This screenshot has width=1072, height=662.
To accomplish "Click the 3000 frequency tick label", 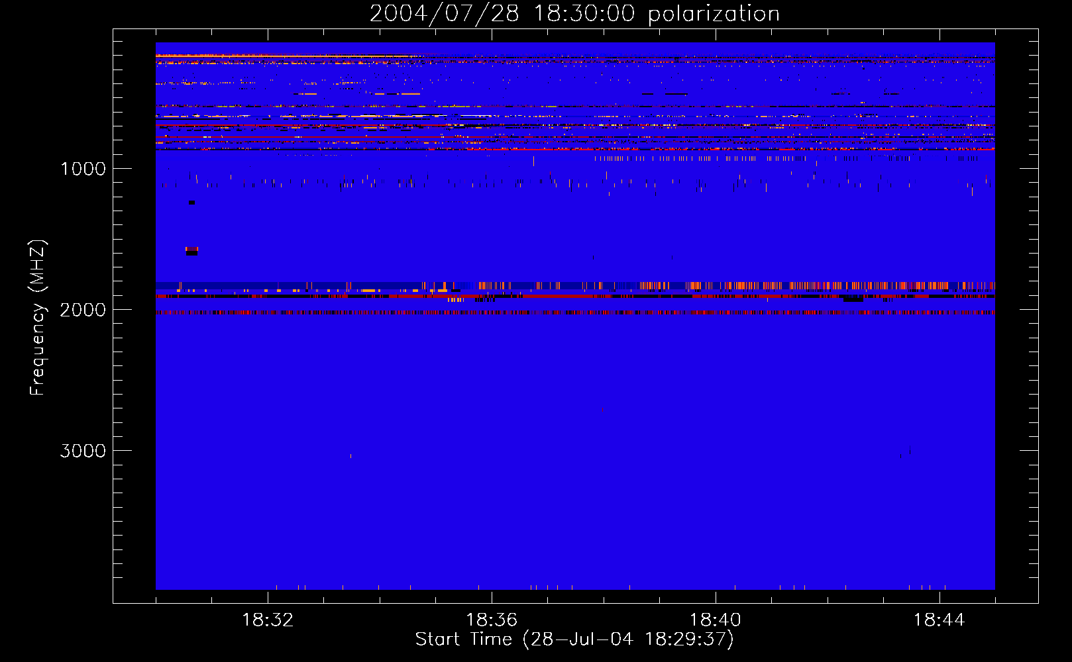I will [x=83, y=451].
